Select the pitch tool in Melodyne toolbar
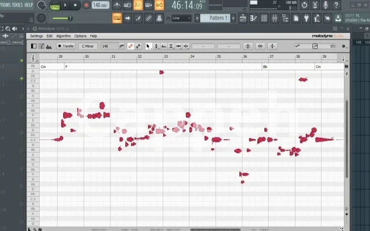The width and height of the screenshot is (370, 231). [157, 46]
